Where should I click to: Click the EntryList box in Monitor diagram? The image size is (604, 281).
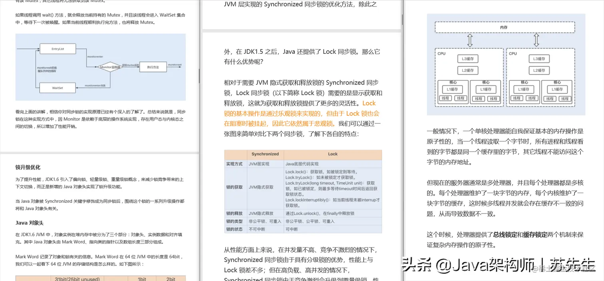[x=58, y=49]
